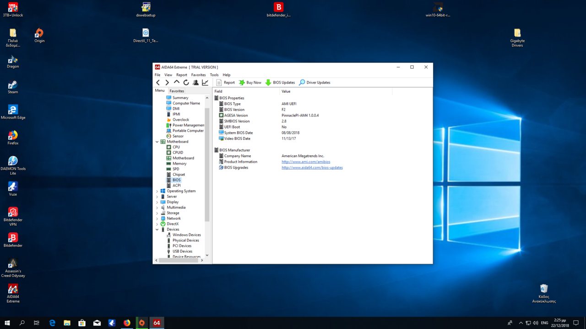The width and height of the screenshot is (586, 329).
Task: Select Computer Name in the tree
Action: coord(186,103)
